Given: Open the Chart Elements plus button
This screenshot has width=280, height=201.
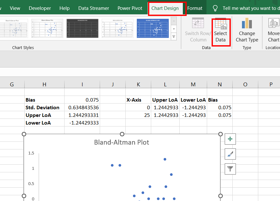Looking at the screenshot, I should tap(230, 139).
